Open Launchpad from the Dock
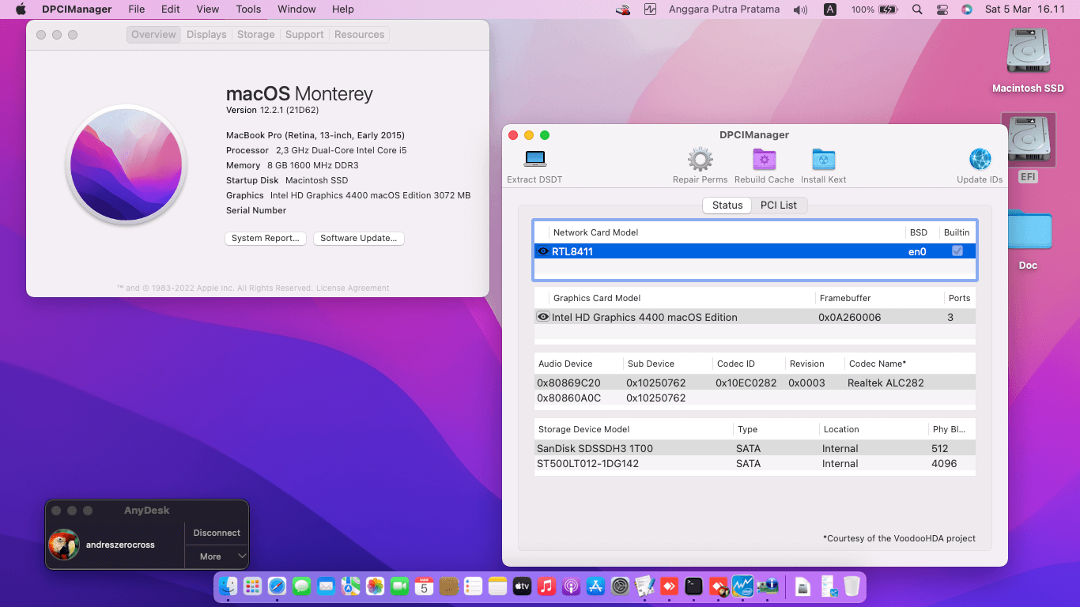Screen dimensions: 1080x607 [x=252, y=586]
